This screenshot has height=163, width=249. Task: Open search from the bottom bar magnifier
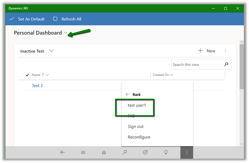click(125, 152)
